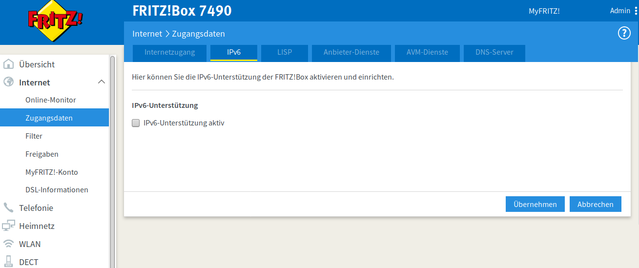639x268 pixels.
Task: Click the DECT handset icon
Action: click(8, 262)
